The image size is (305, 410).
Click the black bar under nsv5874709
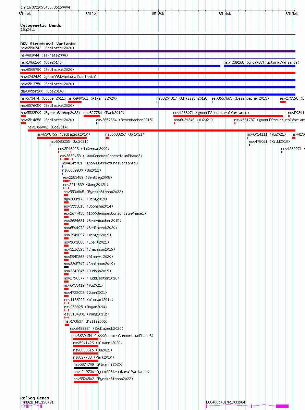click(x=86, y=368)
